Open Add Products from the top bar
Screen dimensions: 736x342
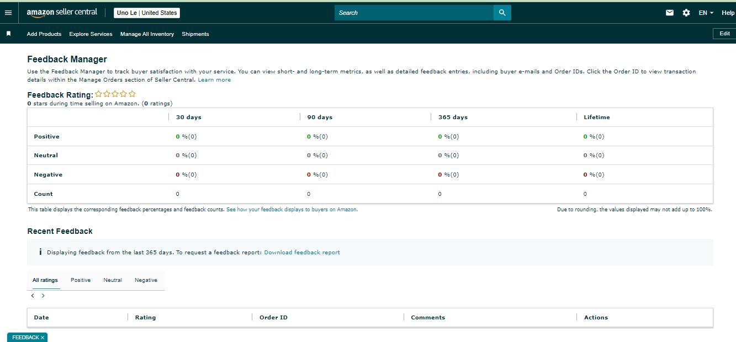tap(44, 34)
